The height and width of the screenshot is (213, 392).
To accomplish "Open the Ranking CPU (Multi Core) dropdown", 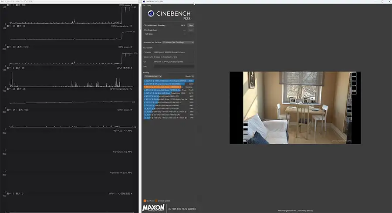I will click(x=153, y=76).
